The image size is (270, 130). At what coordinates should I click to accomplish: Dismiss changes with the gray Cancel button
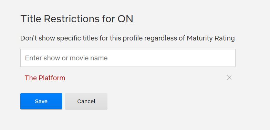tap(86, 102)
